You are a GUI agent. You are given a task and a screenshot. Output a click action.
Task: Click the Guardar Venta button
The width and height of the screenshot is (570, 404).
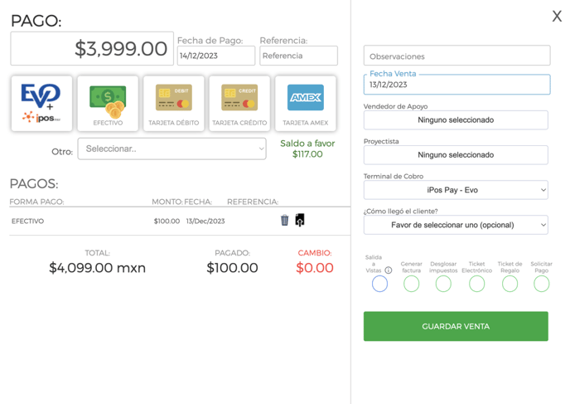point(456,326)
